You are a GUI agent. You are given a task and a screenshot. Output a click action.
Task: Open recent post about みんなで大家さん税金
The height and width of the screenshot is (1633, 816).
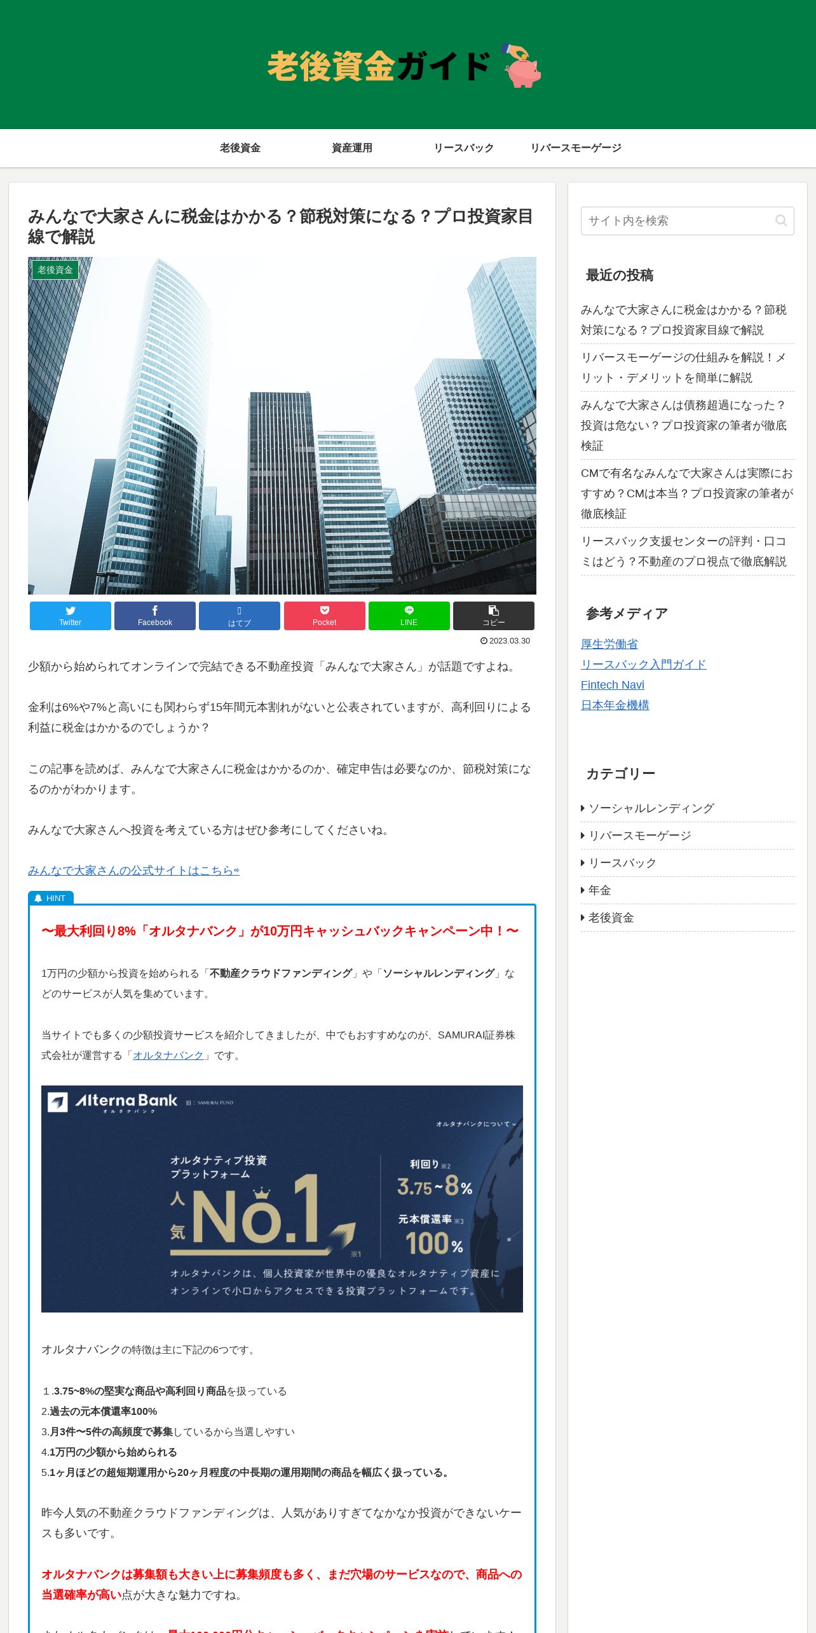tap(688, 320)
